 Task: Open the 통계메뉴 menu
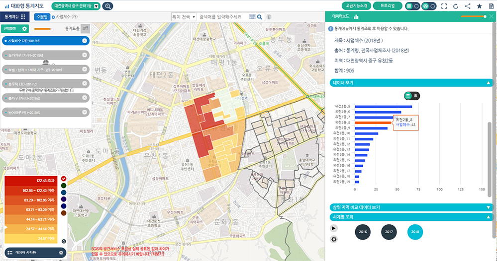click(x=15, y=17)
